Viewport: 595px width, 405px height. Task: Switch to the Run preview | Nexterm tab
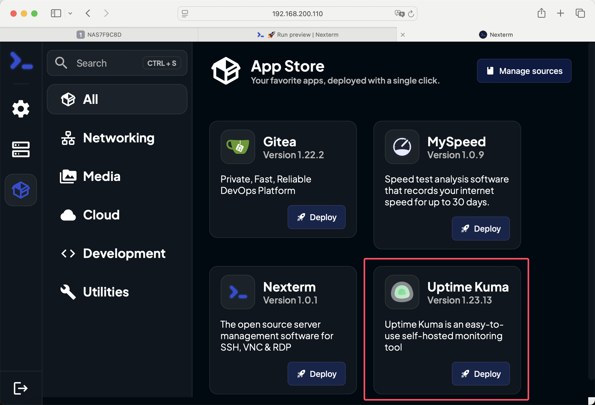click(297, 35)
